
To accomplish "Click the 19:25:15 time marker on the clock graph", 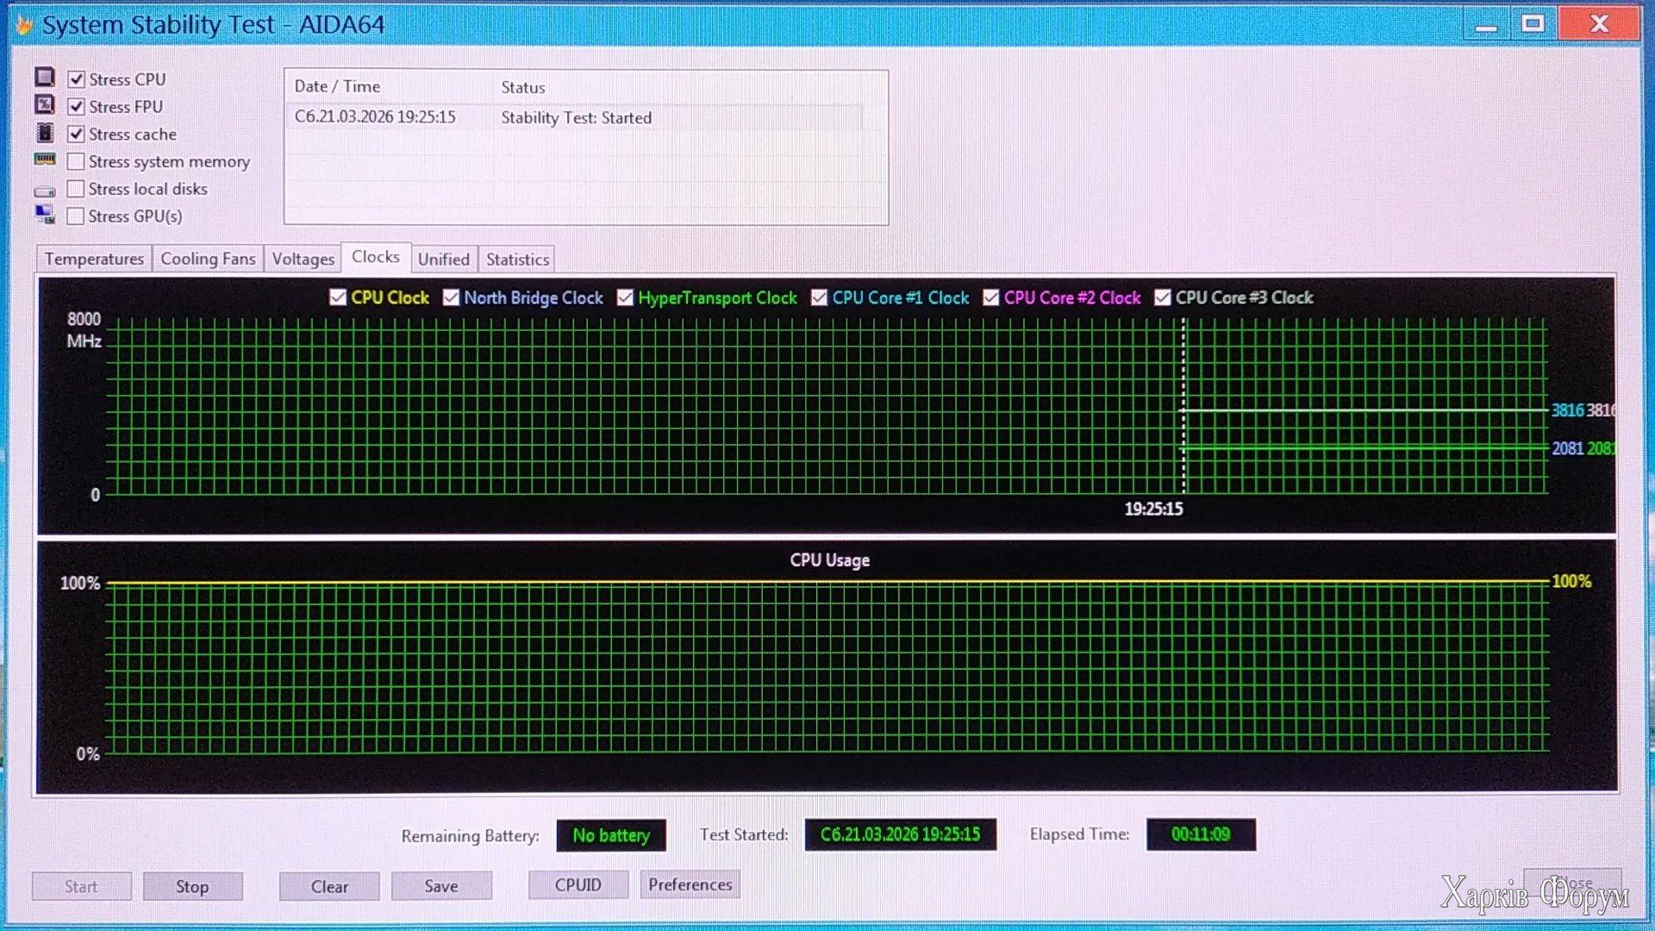I will coord(1153,509).
